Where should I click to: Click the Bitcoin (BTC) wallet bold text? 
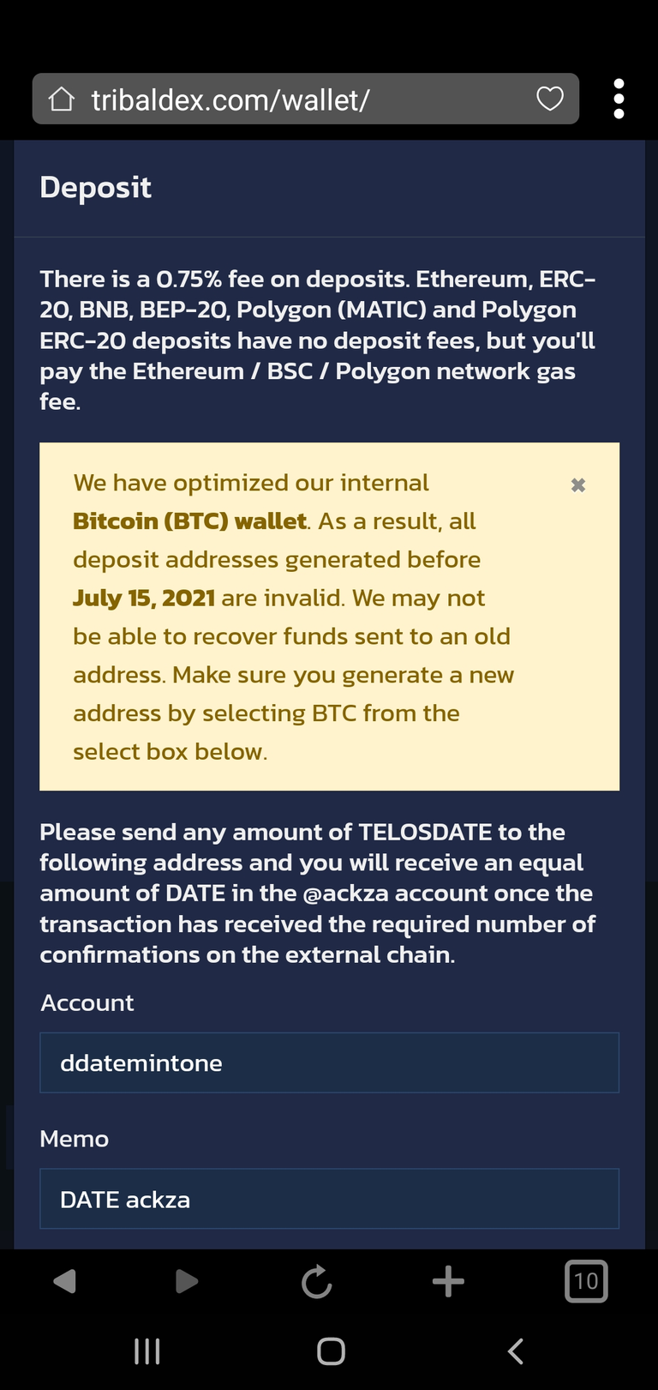(189, 521)
